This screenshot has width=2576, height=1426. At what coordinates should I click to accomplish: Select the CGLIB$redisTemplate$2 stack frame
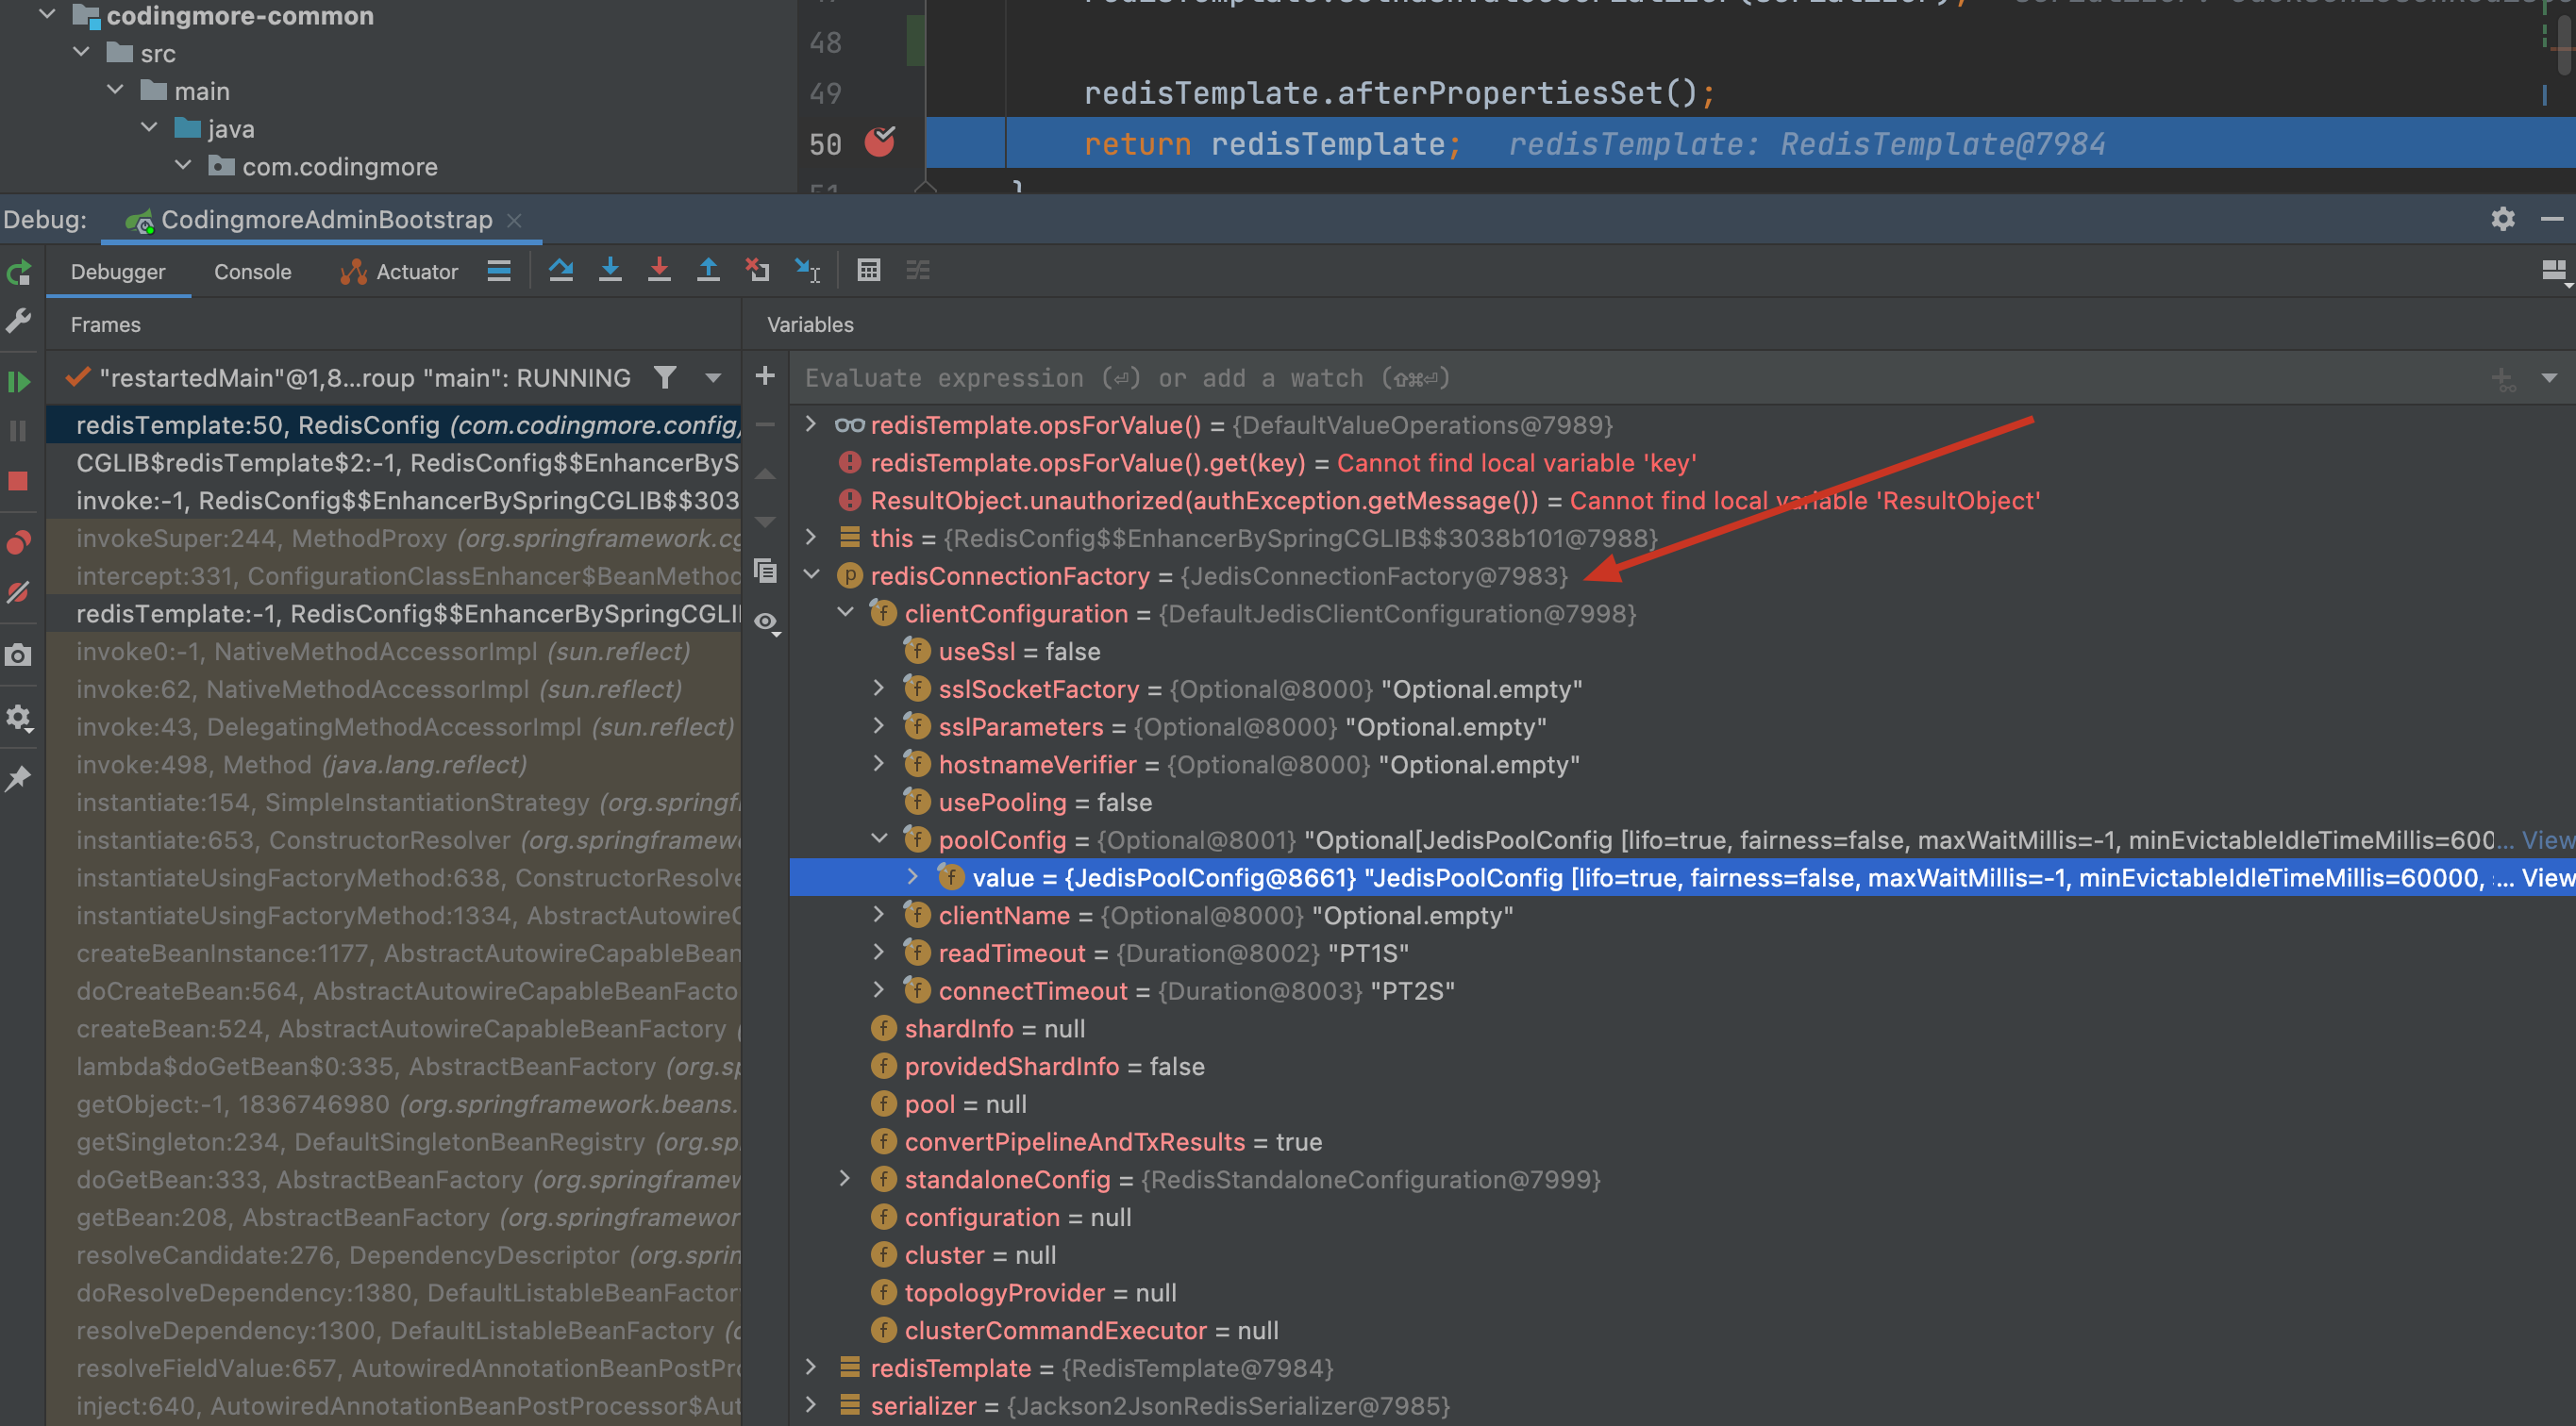tap(407, 463)
